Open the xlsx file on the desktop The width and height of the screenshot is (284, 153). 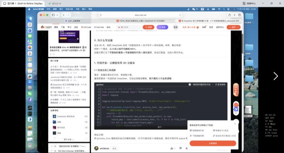pyautogui.click(x=248, y=110)
